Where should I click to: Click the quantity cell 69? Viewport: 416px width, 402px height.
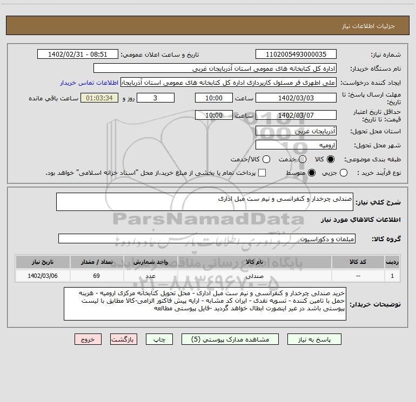(x=97, y=276)
